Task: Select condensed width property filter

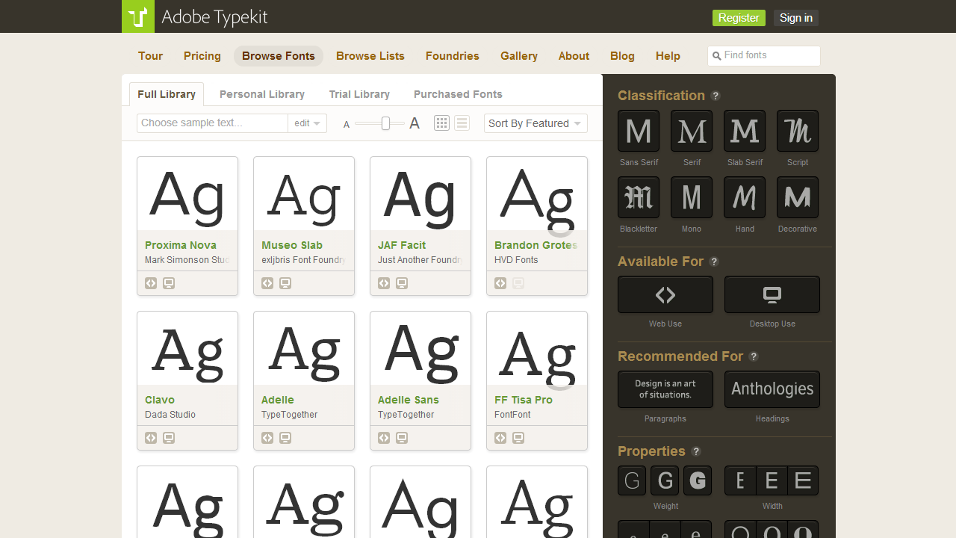Action: [740, 480]
